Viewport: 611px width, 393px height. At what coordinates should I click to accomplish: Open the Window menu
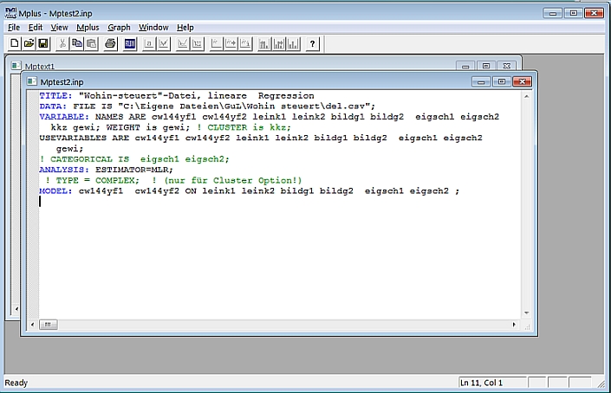click(x=153, y=27)
